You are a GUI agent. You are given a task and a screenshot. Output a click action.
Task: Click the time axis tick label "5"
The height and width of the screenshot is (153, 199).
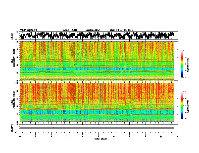click(98, 136)
